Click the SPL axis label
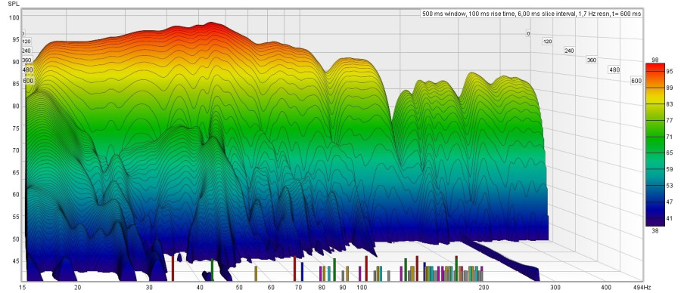 tap(14, 4)
